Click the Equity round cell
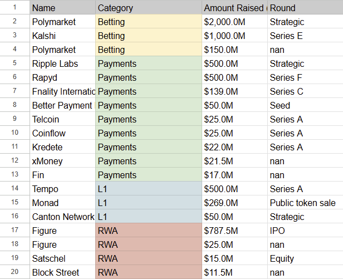The height and width of the screenshot is (279, 343). pos(305,258)
